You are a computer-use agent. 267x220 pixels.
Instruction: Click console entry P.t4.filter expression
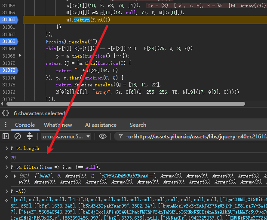tap(55, 167)
